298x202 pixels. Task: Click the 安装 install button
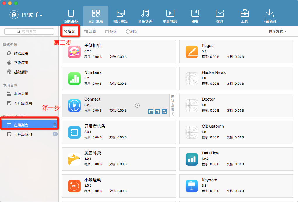(x=70, y=31)
